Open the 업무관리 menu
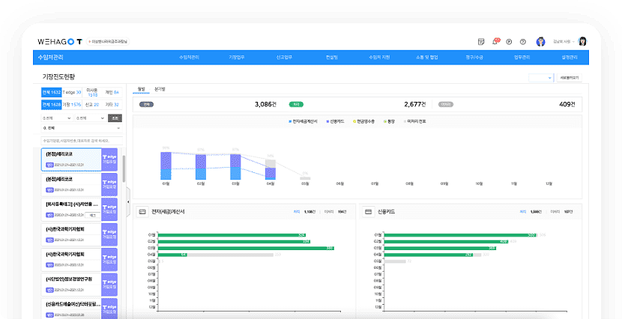Viewport: 622px width, 319px height. tap(522, 58)
